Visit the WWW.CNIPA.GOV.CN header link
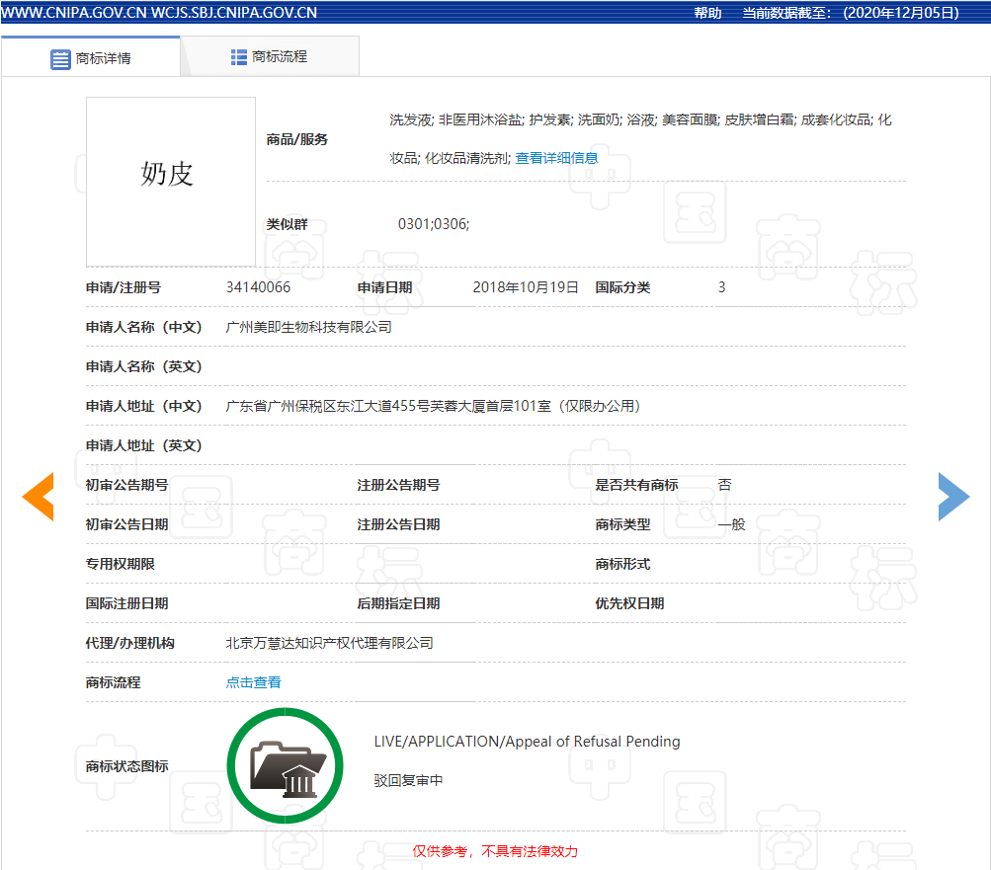The height and width of the screenshot is (870, 991). point(74,13)
